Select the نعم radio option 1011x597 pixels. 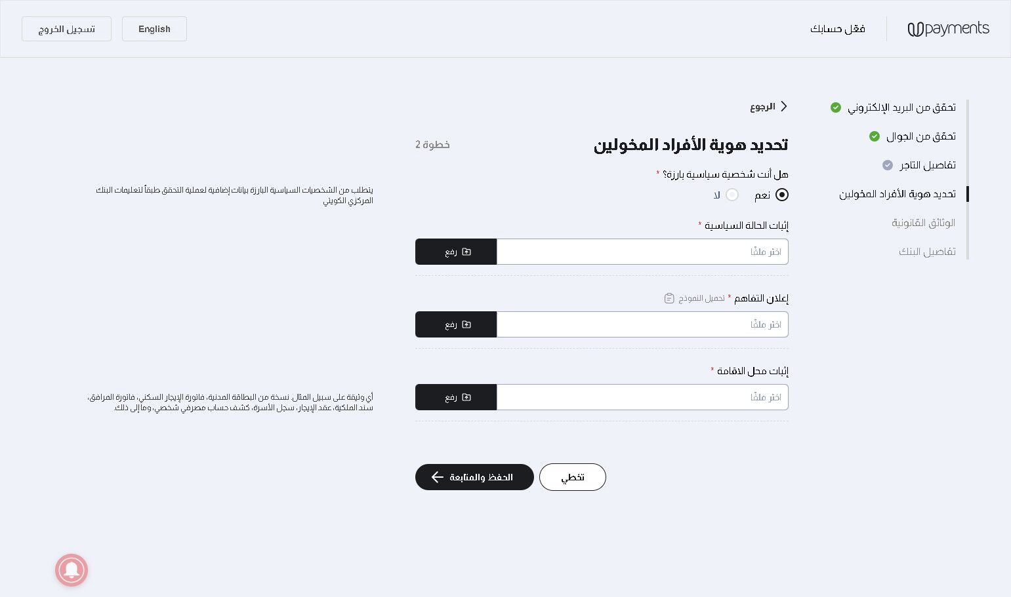[782, 195]
